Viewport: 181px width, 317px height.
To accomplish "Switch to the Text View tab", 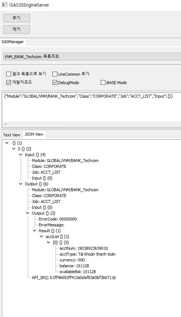I will pyautogui.click(x=12, y=135).
